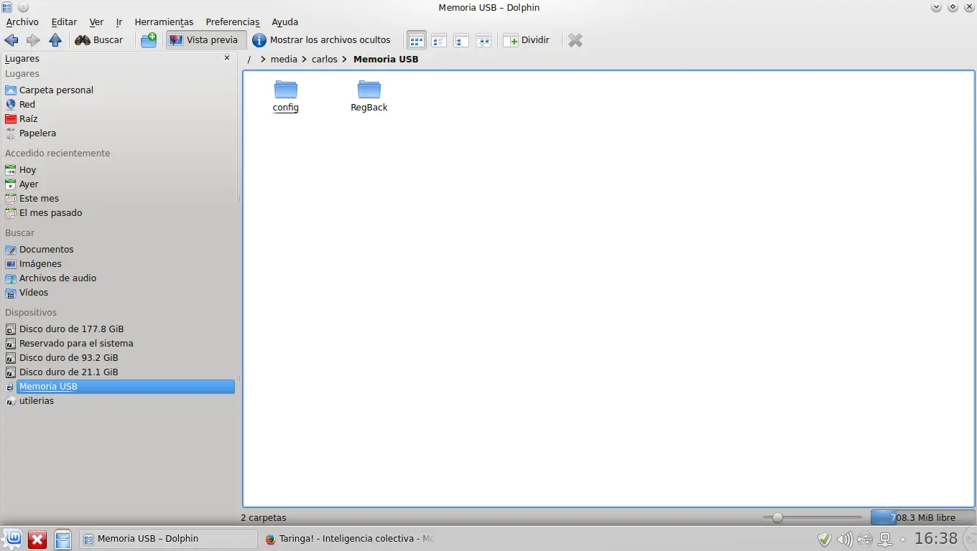Switch to icons view mode
Viewport: 977px width, 551px height.
(x=417, y=40)
